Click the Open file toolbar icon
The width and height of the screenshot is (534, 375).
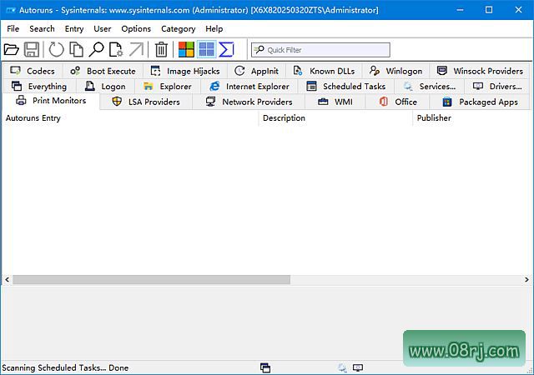(x=12, y=50)
